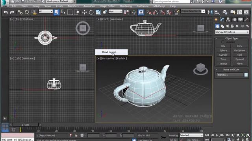Viewport: 252px width, 141px height.
Task: Click the Redo arrow in main toolbar
Action: coord(12,12)
